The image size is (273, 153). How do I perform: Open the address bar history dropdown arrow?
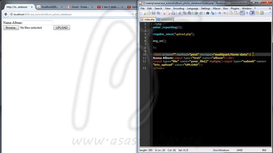click(133, 14)
